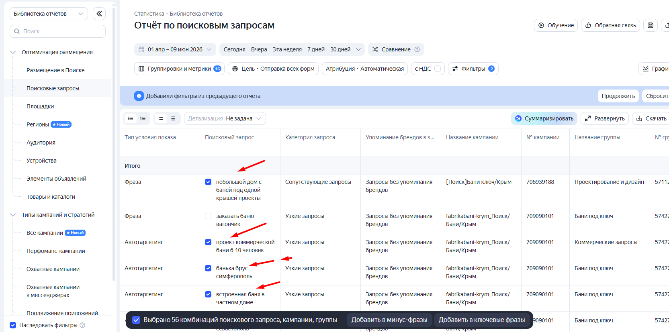
Task: Open Регионы report
Action: point(38,124)
